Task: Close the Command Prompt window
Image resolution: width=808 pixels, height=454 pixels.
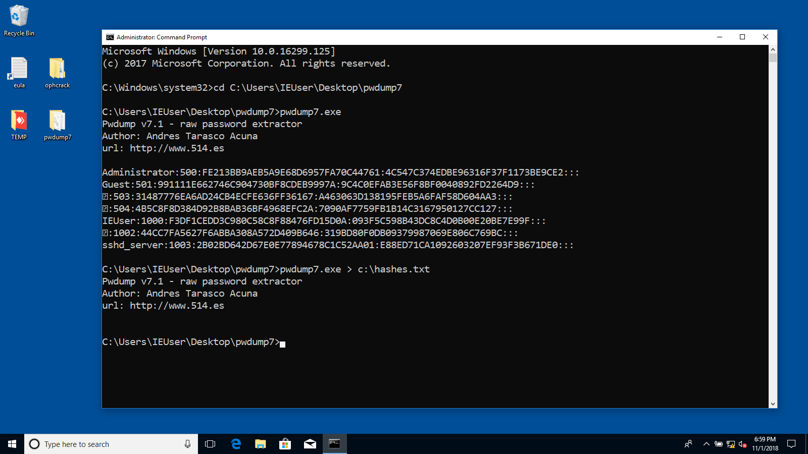Action: click(766, 37)
